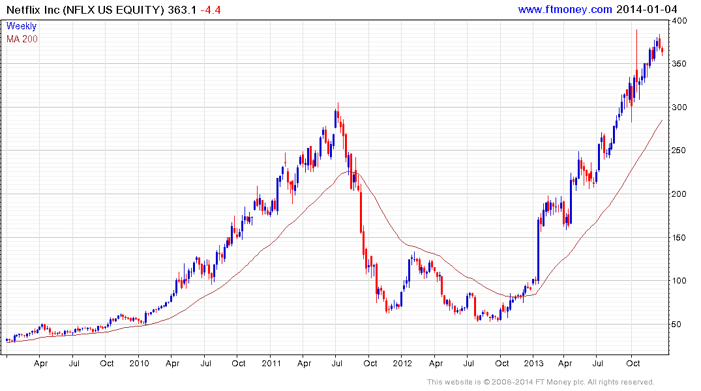Image resolution: width=701 pixels, height=391 pixels.
Task: Click the 2012 year label on time axis
Action: pyautogui.click(x=402, y=363)
